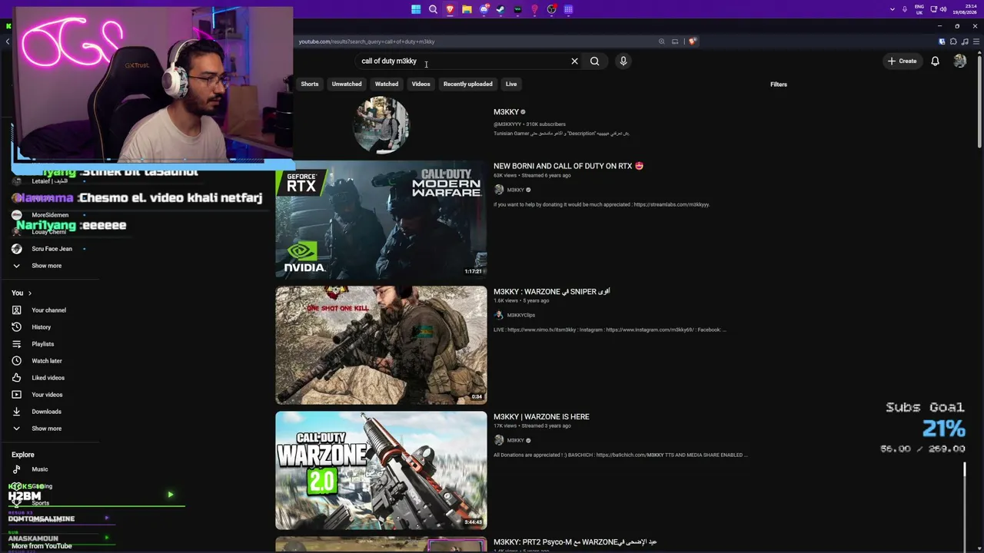Start voice search with the microphone

pos(623,61)
